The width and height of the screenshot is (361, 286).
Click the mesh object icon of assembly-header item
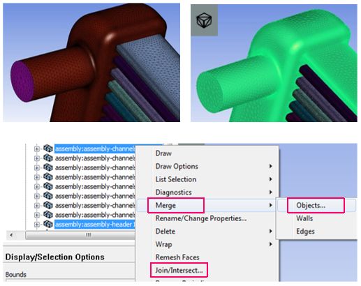click(x=48, y=224)
